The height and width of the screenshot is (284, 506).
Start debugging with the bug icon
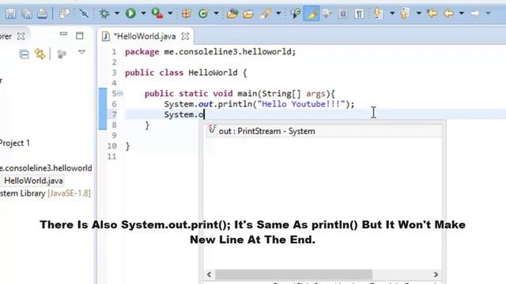point(104,13)
